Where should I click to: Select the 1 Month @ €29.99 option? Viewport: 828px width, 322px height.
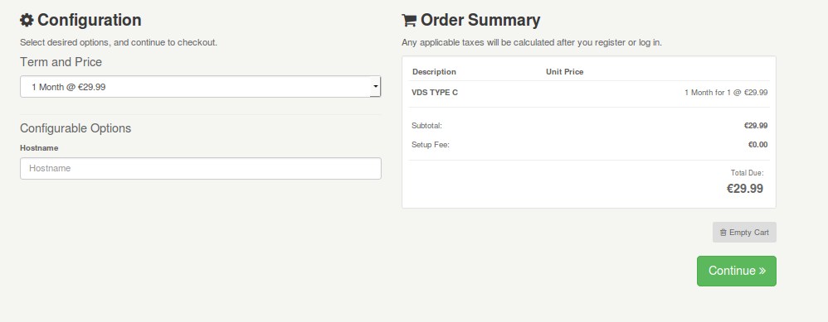(69, 87)
